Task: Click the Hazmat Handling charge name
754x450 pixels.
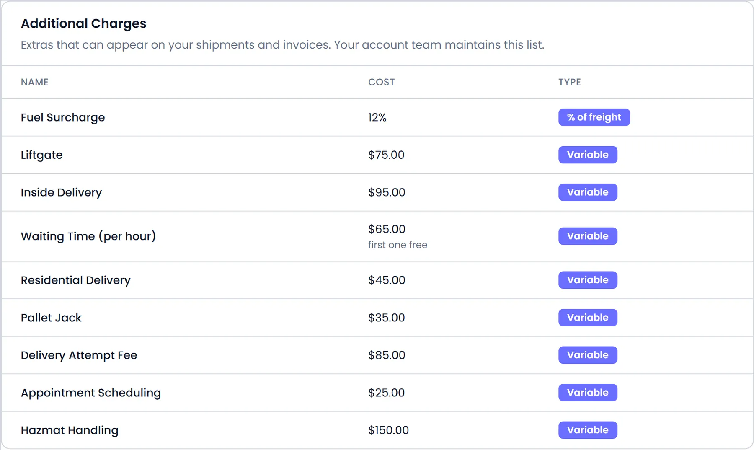Action: pos(70,430)
